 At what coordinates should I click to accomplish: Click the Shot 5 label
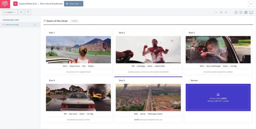122,81
